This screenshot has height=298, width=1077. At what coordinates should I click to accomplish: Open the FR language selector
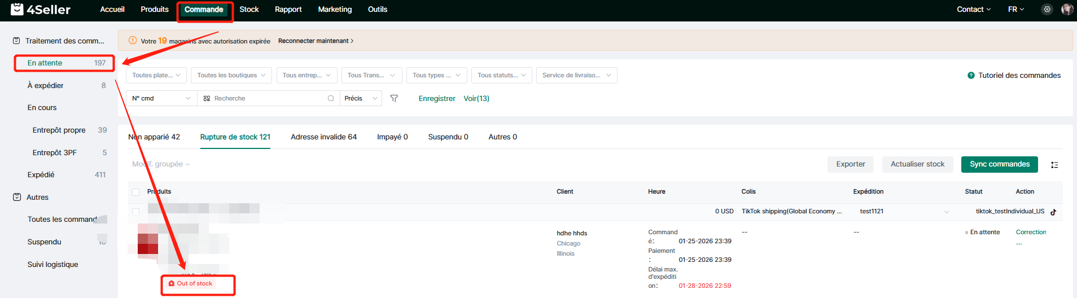[x=1015, y=10]
